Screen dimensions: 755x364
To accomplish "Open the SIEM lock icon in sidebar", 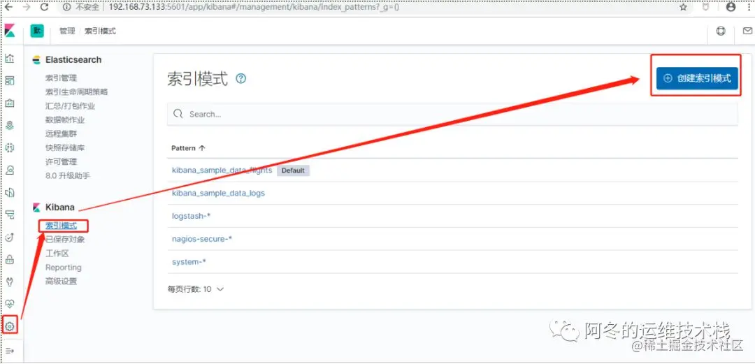I will click(10, 259).
